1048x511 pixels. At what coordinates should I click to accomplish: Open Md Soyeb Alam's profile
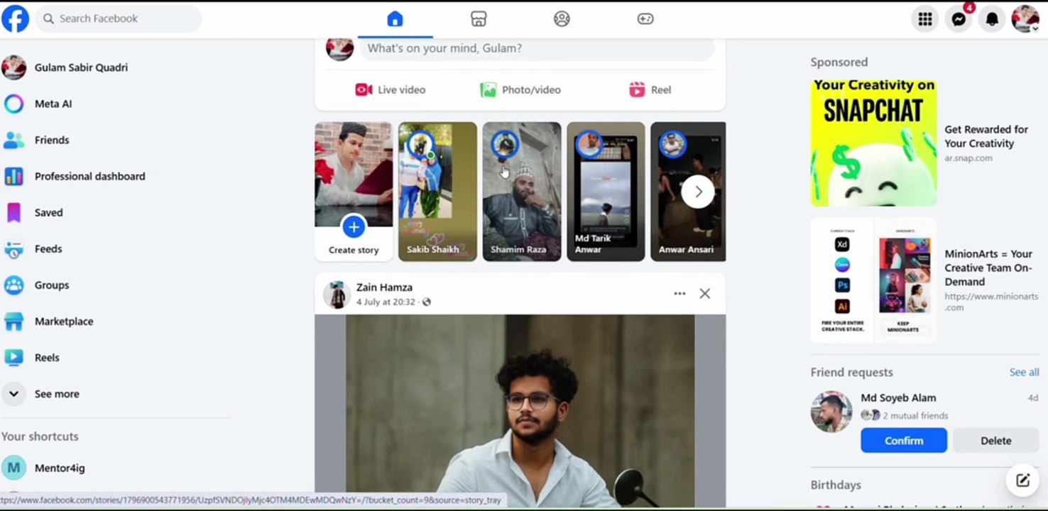point(898,398)
